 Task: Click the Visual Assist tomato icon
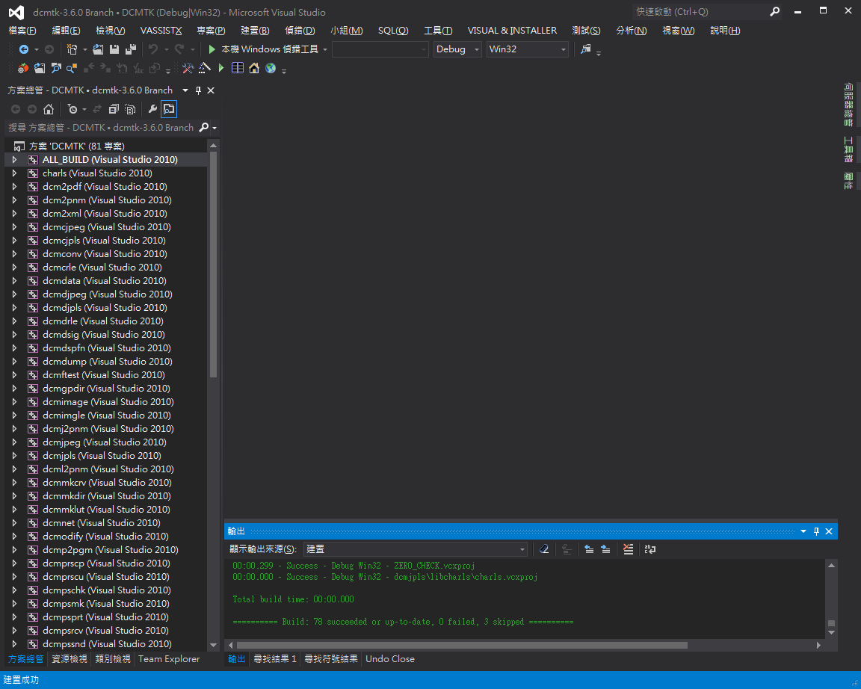point(22,68)
